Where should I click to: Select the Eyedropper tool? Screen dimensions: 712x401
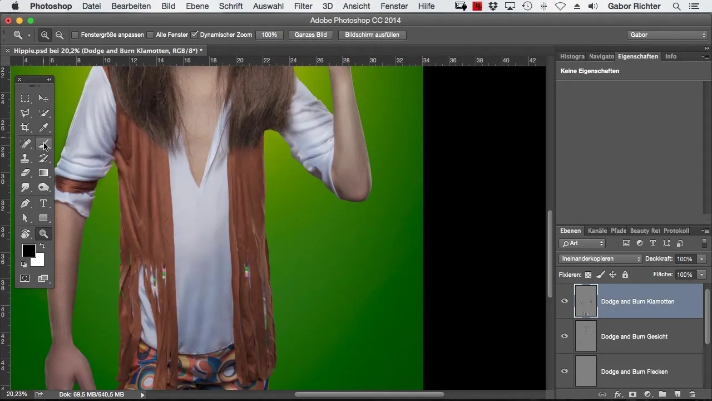pyautogui.click(x=43, y=128)
